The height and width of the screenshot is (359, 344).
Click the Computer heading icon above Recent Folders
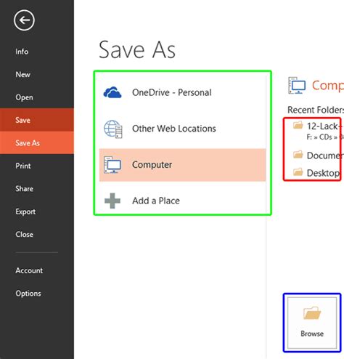point(297,85)
